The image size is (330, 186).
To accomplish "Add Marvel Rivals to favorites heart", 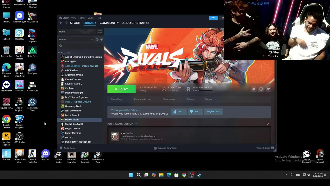I will (x=268, y=89).
